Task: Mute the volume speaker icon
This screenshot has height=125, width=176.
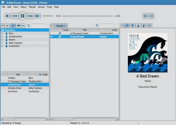Action: (x=38, y=16)
